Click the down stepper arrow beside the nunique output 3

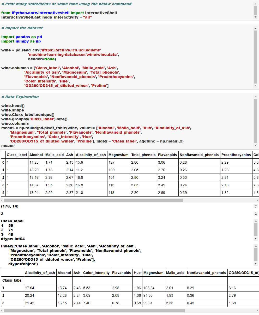255,215
